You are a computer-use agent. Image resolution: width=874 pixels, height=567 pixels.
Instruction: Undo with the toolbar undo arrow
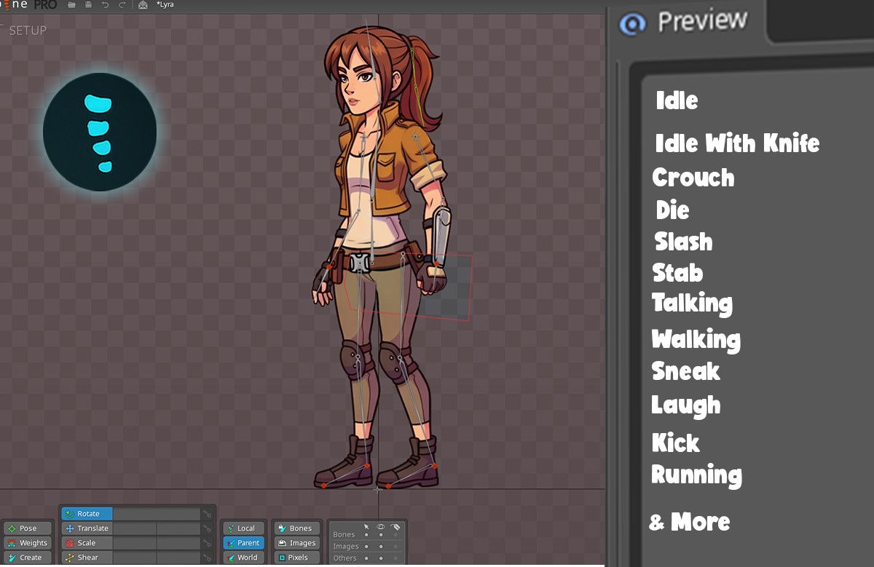coord(106,5)
